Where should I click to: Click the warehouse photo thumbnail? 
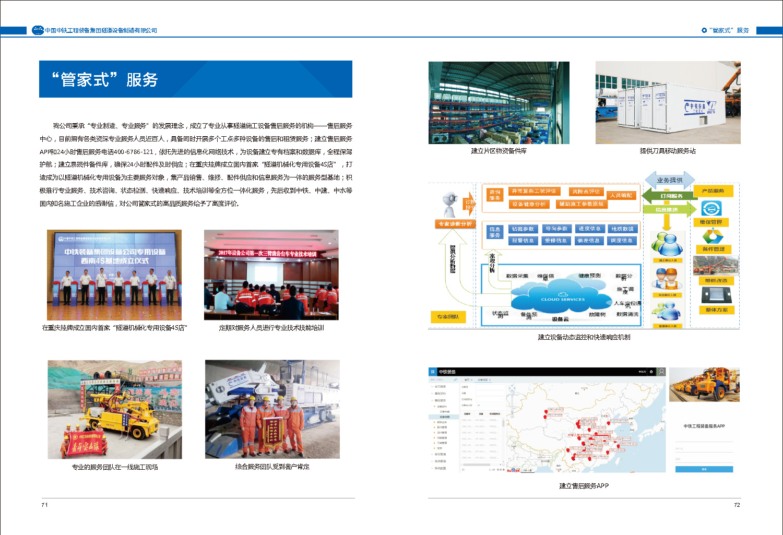(x=499, y=103)
